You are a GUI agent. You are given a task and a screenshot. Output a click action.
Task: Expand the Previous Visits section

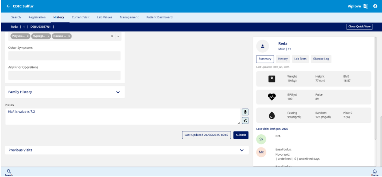click(x=242, y=150)
